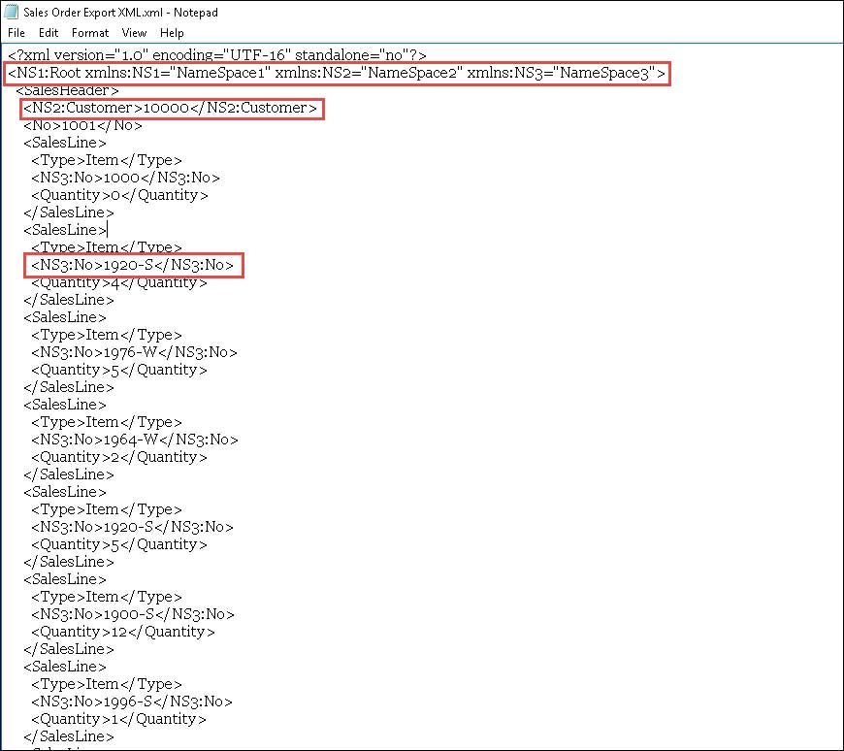Click the last closing SalesLine tag
Image resolution: width=844 pixels, height=751 pixels.
point(68,736)
